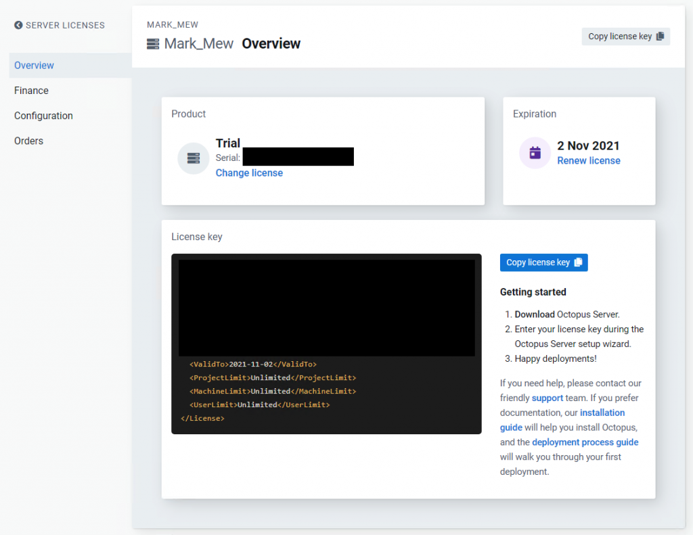Click the closing </License> tag
693x535 pixels.
pos(202,419)
